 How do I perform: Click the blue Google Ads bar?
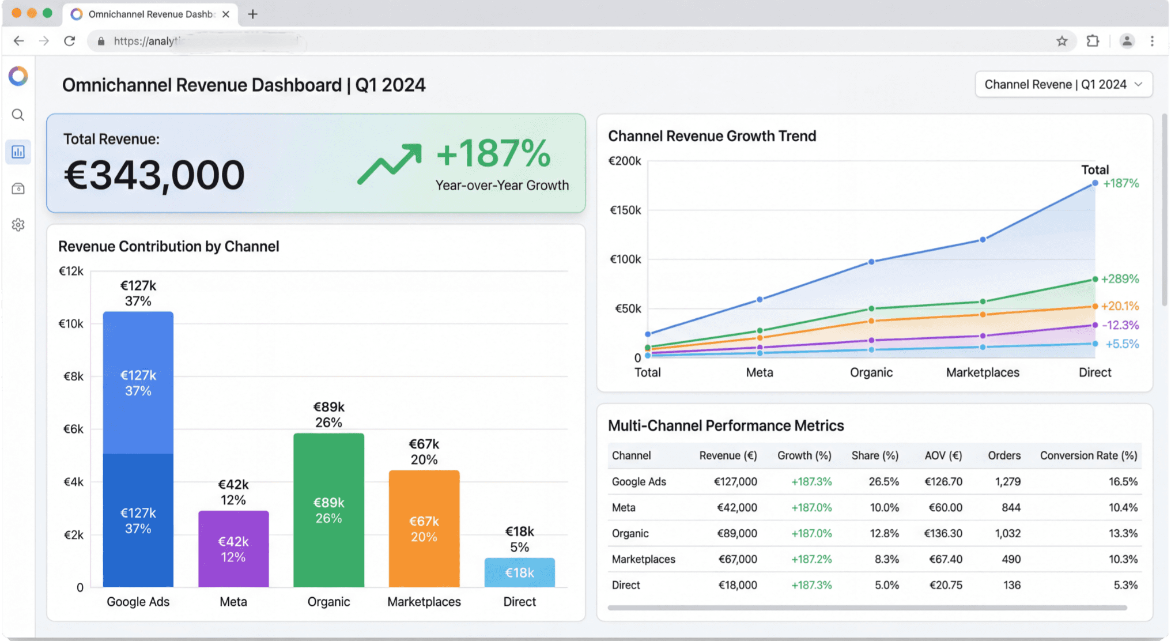(138, 450)
